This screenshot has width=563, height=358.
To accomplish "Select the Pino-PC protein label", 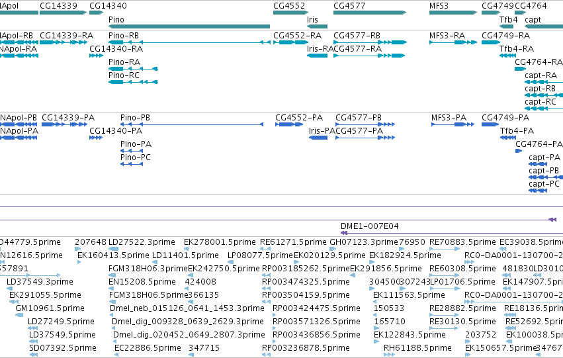I will 136,157.
